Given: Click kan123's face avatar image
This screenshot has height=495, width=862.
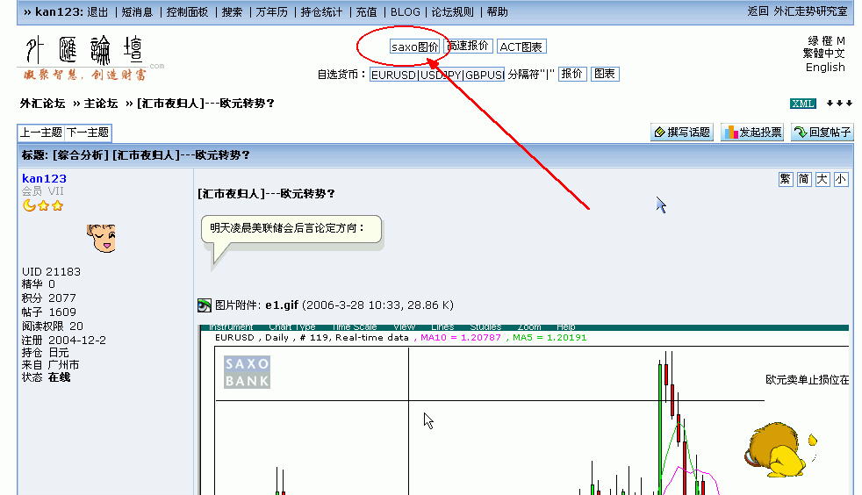Looking at the screenshot, I should tap(101, 238).
